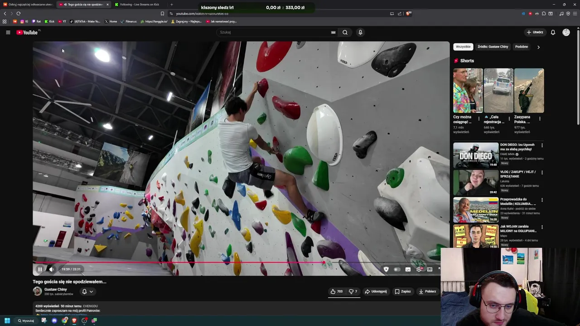Screen dimensions: 580x326
Task: Open Short 'Cała rejestracja' thumbnail
Action: click(498, 91)
